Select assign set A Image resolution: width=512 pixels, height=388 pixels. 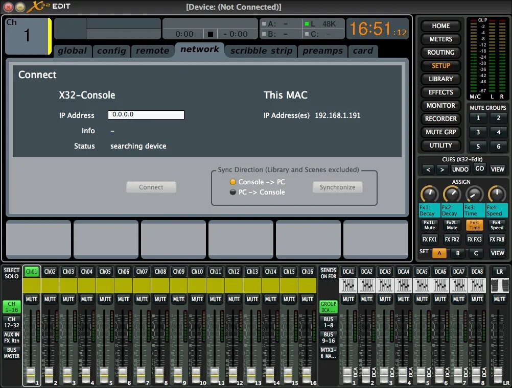[x=439, y=253]
